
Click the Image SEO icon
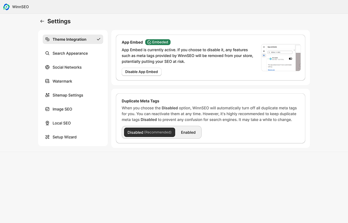pyautogui.click(x=47, y=109)
